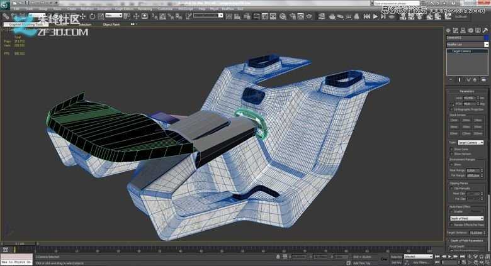The width and height of the screenshot is (491, 266).
Task: Toggle Render Effects Per Pass checkbox
Action: click(x=451, y=224)
